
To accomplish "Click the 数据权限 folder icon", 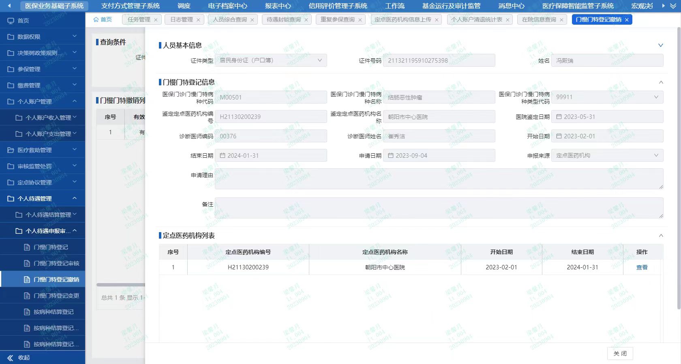I will pos(11,37).
